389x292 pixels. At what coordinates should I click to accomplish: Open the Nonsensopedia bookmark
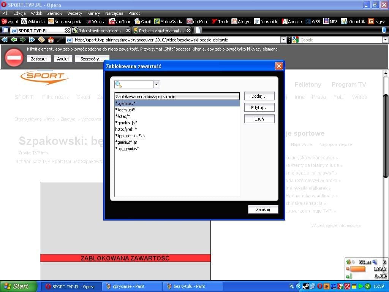pos(65,22)
